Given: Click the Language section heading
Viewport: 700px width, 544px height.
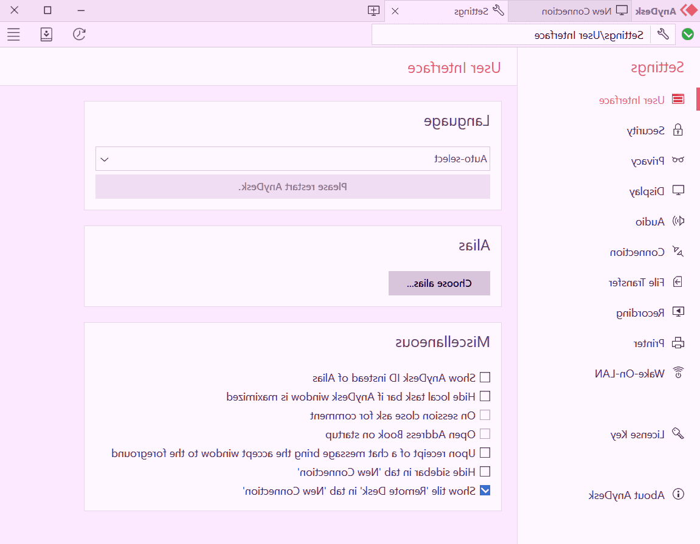Looking at the screenshot, I should pyautogui.click(x=457, y=122).
